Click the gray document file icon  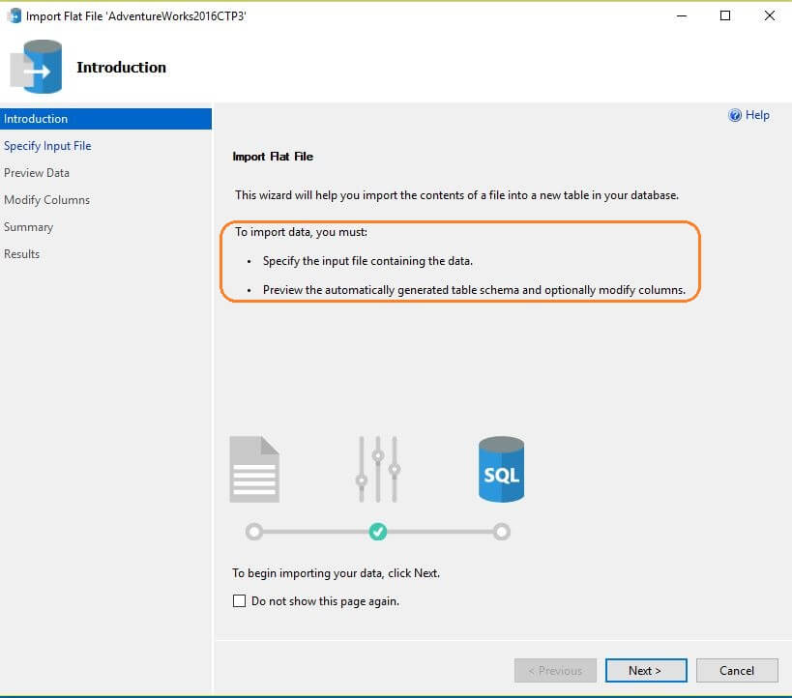pos(254,469)
